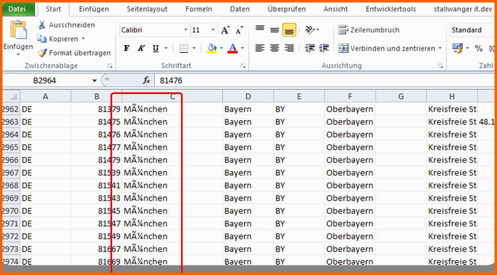
Task: Switch to Daten tab
Action: coord(240,9)
